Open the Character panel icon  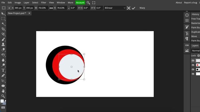[187, 33]
